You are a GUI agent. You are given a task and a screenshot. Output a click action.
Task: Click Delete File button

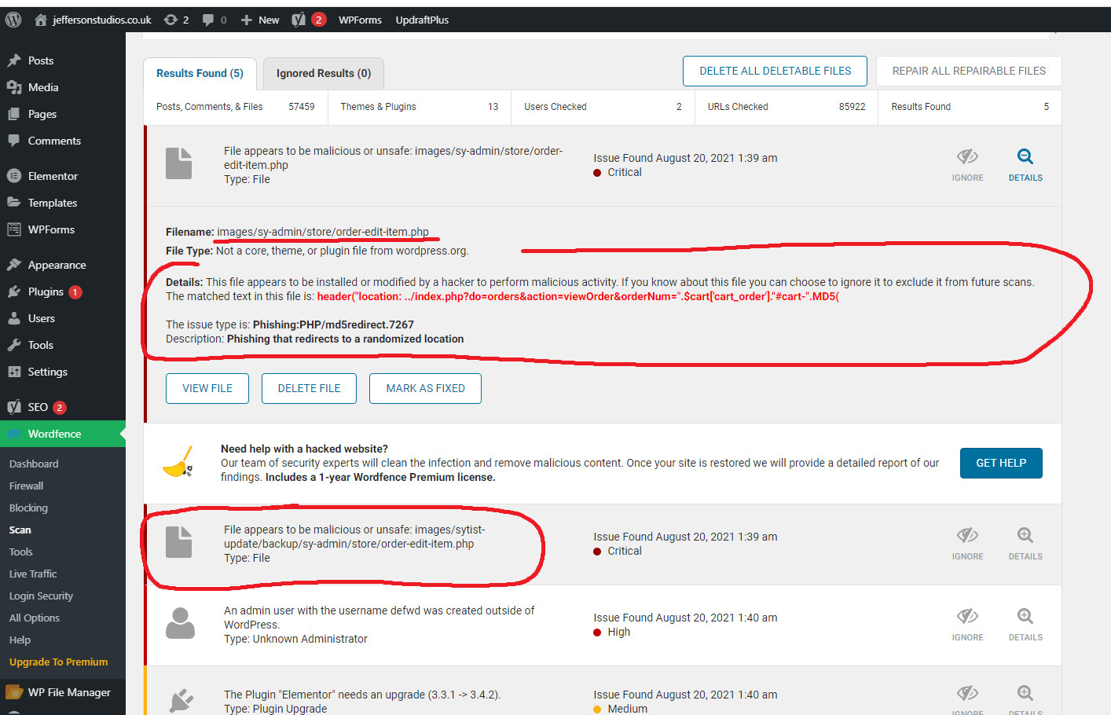[x=309, y=388]
